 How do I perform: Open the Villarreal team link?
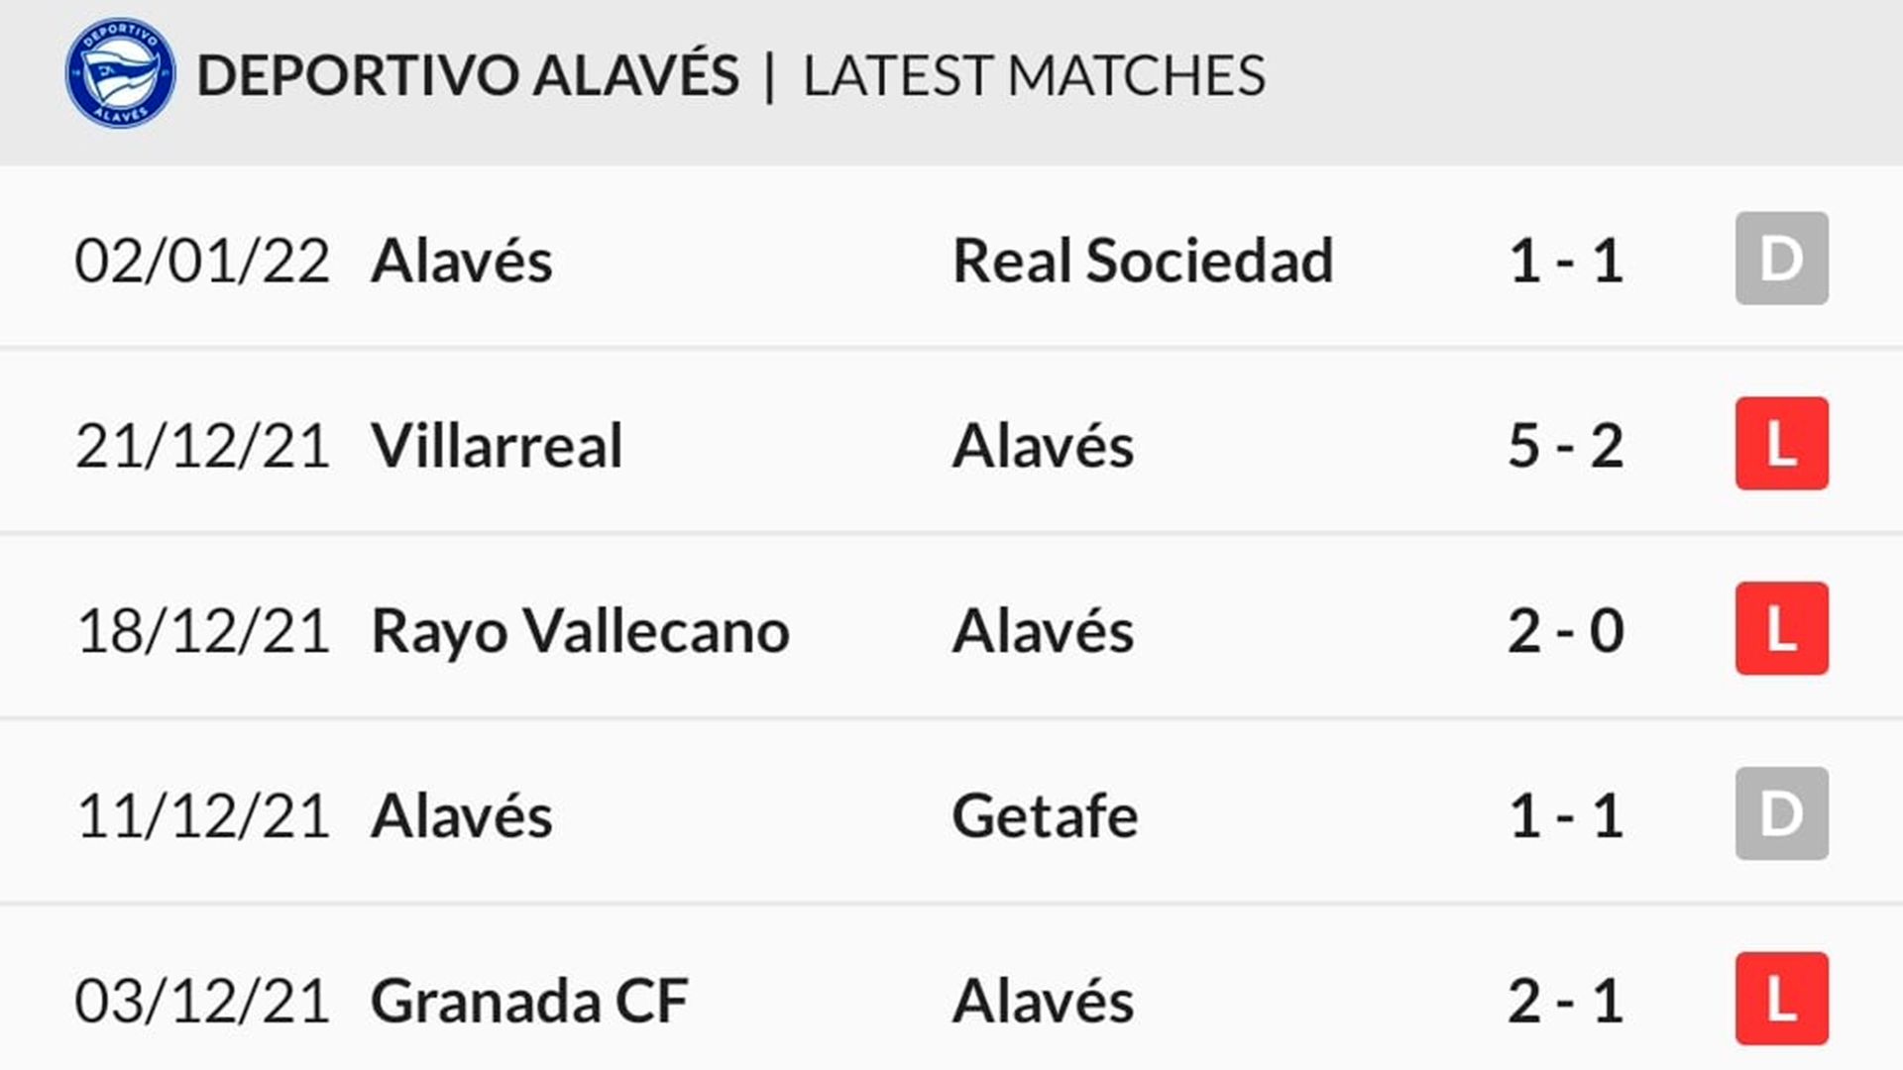pyautogui.click(x=497, y=446)
